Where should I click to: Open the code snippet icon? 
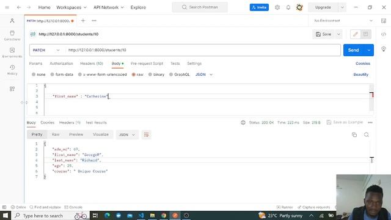click(384, 34)
